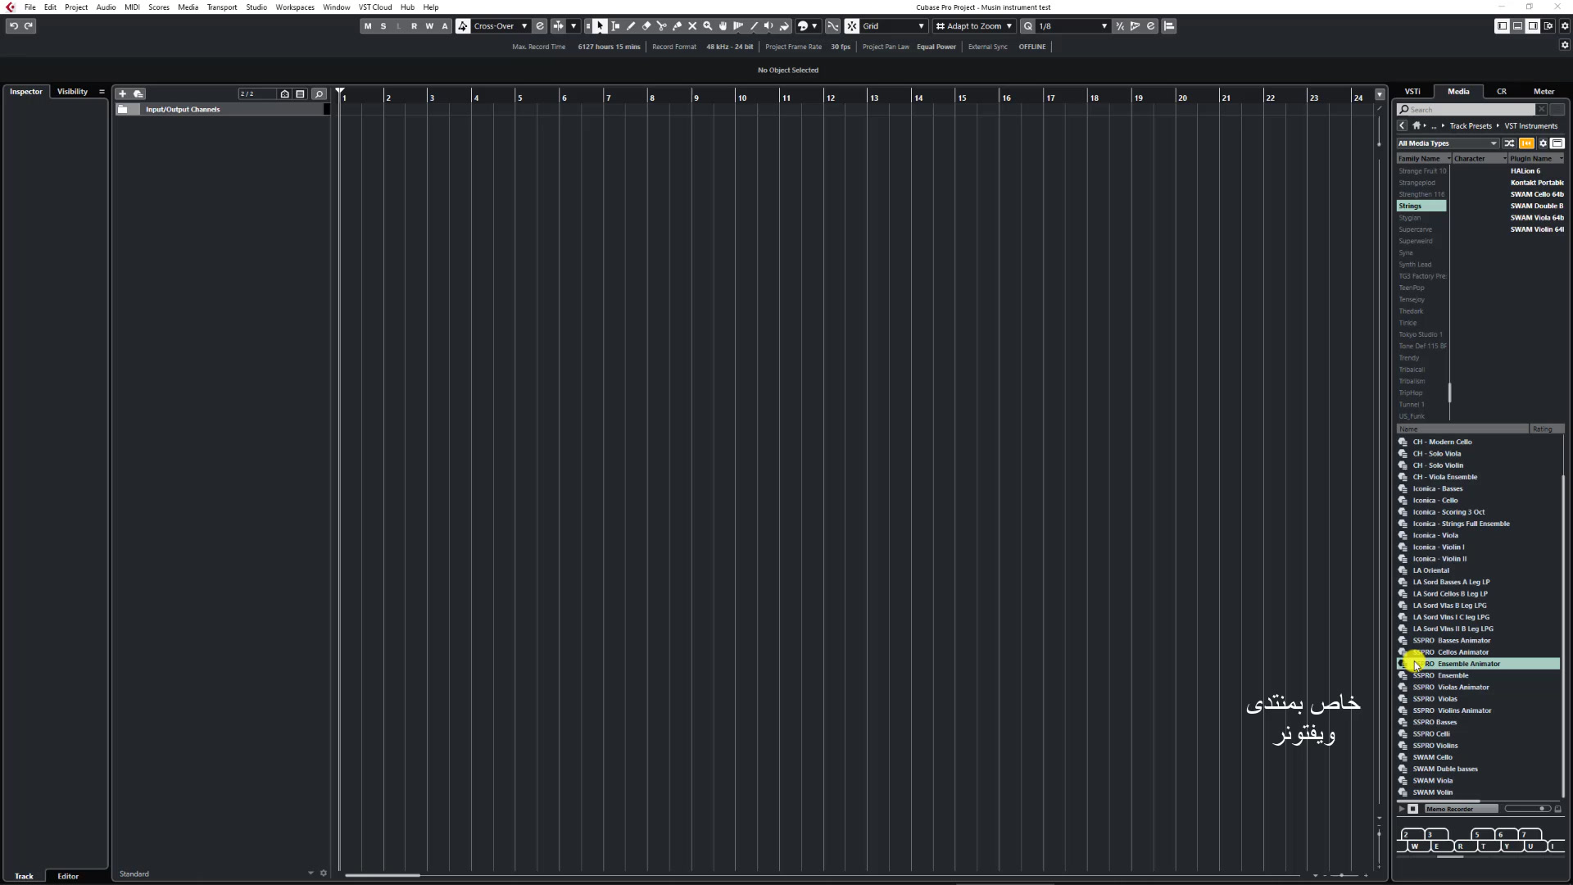This screenshot has height=885, width=1573.
Task: Open the Workspaces menu
Action: pos(295,7)
